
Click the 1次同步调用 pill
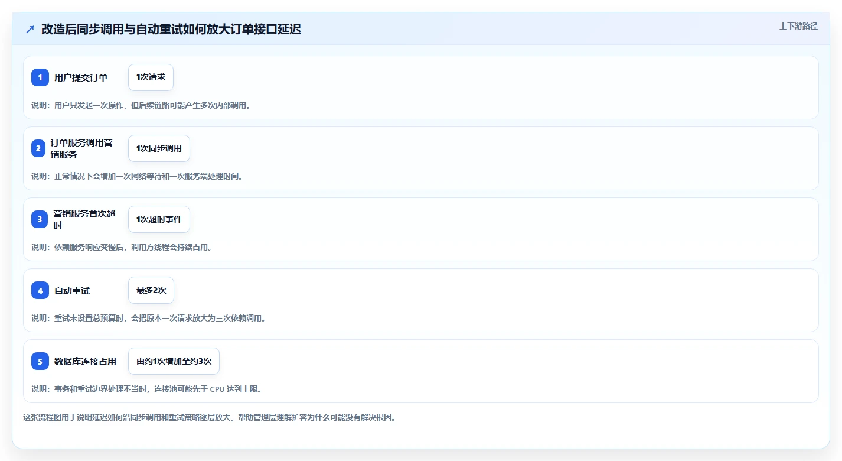159,148
